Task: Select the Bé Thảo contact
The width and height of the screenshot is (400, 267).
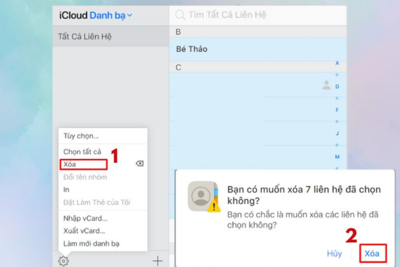Action: [257, 49]
